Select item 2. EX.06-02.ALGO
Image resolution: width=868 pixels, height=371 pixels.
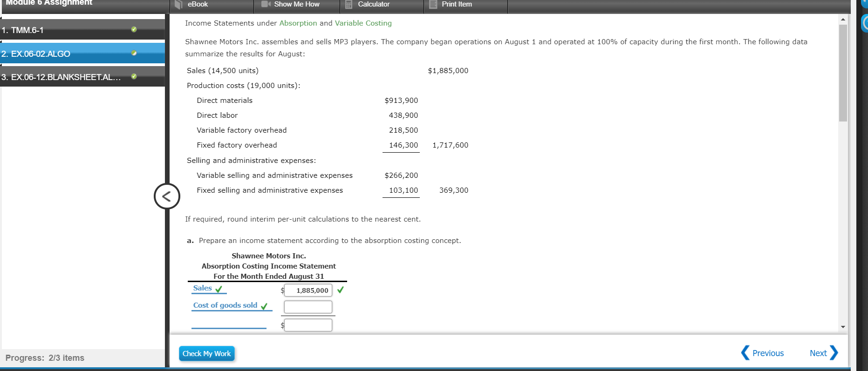coord(82,54)
